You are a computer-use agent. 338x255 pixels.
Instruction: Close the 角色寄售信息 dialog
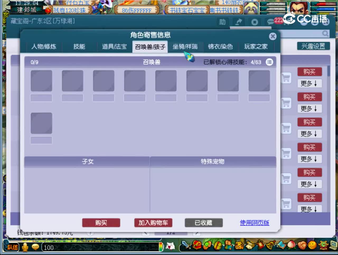coord(273,36)
